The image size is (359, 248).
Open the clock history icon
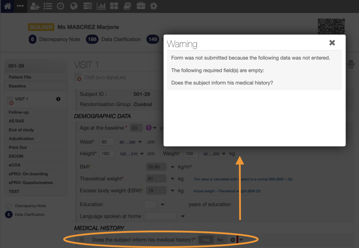[x=61, y=6]
